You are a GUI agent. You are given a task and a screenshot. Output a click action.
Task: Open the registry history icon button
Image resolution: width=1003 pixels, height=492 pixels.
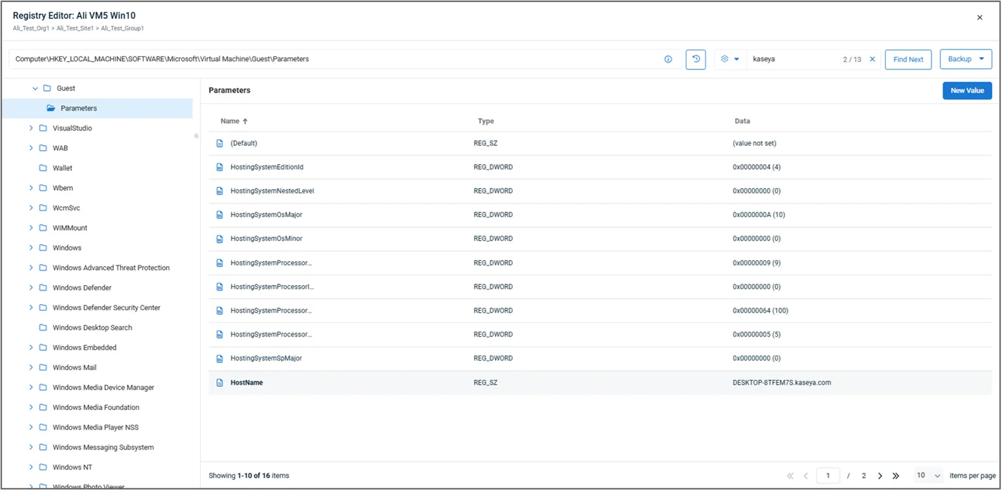pos(696,59)
